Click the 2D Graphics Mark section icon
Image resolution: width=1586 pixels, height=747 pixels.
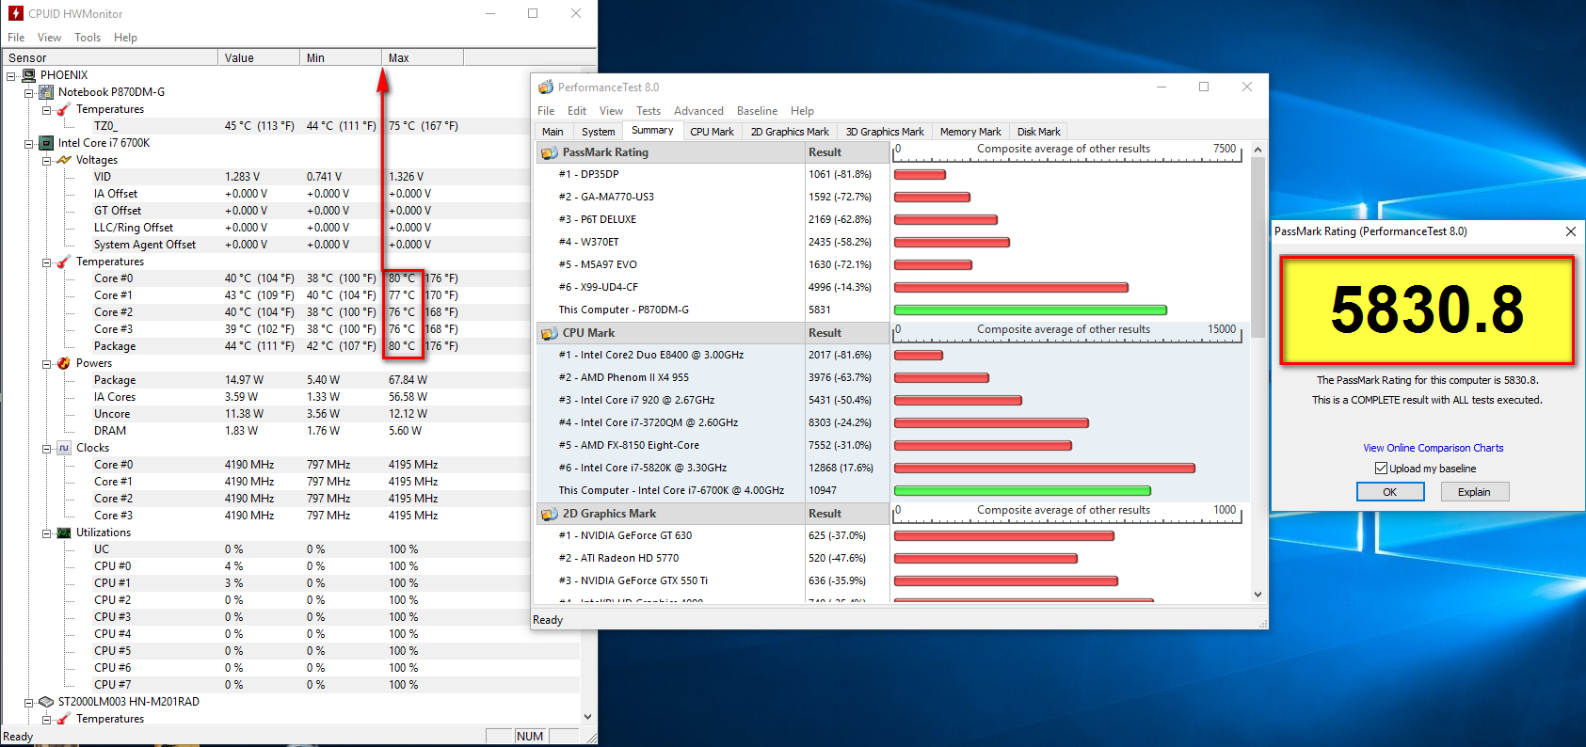549,514
